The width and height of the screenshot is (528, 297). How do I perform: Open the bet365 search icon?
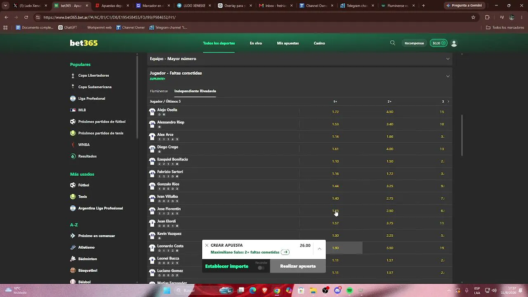(x=392, y=43)
